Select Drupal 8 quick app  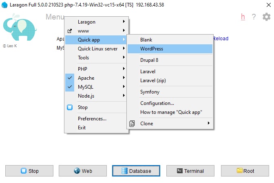coord(170,60)
